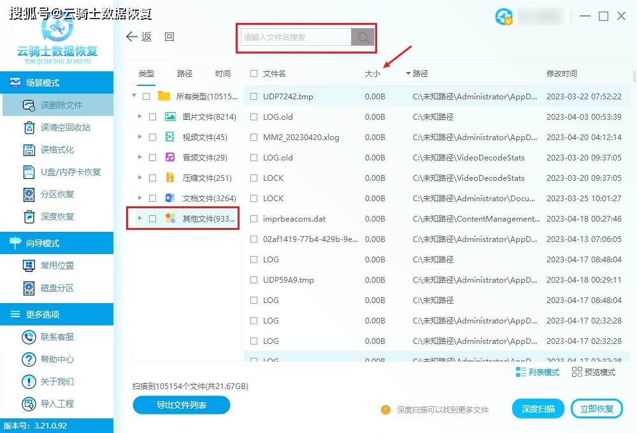
Task: Check the select-all 文件名 checkbox
Action: 254,73
